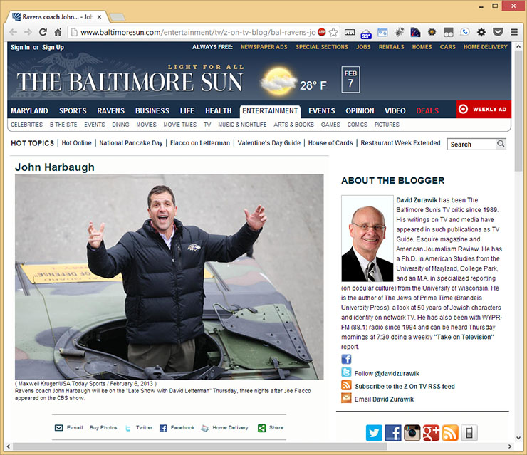Open the red DEALS menu item
Screen dimensions: 527x455
point(427,110)
